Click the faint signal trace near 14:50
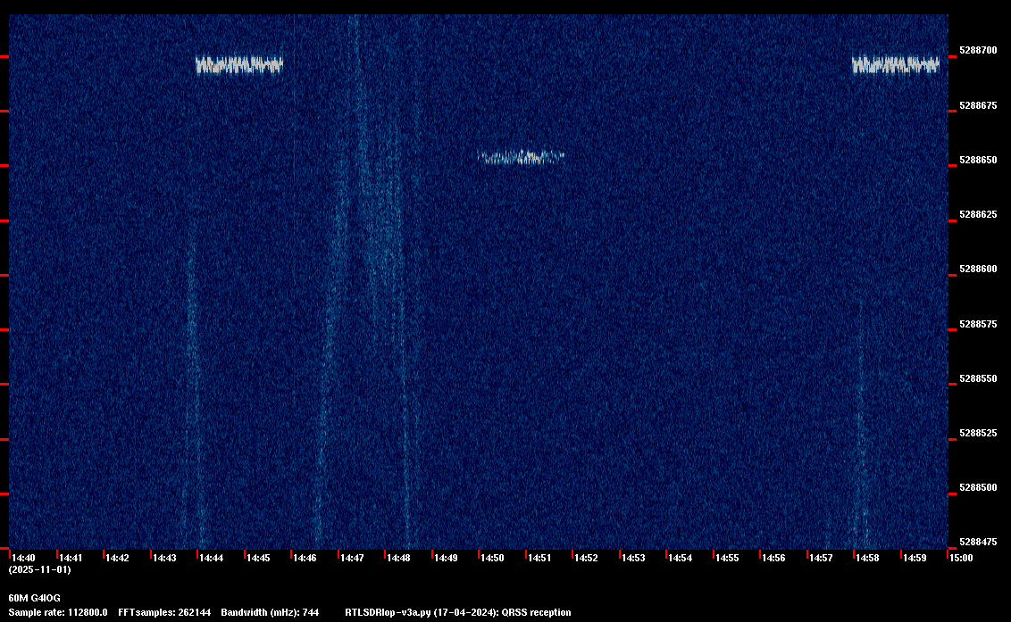Image resolution: width=1011 pixels, height=622 pixels. pos(521,157)
